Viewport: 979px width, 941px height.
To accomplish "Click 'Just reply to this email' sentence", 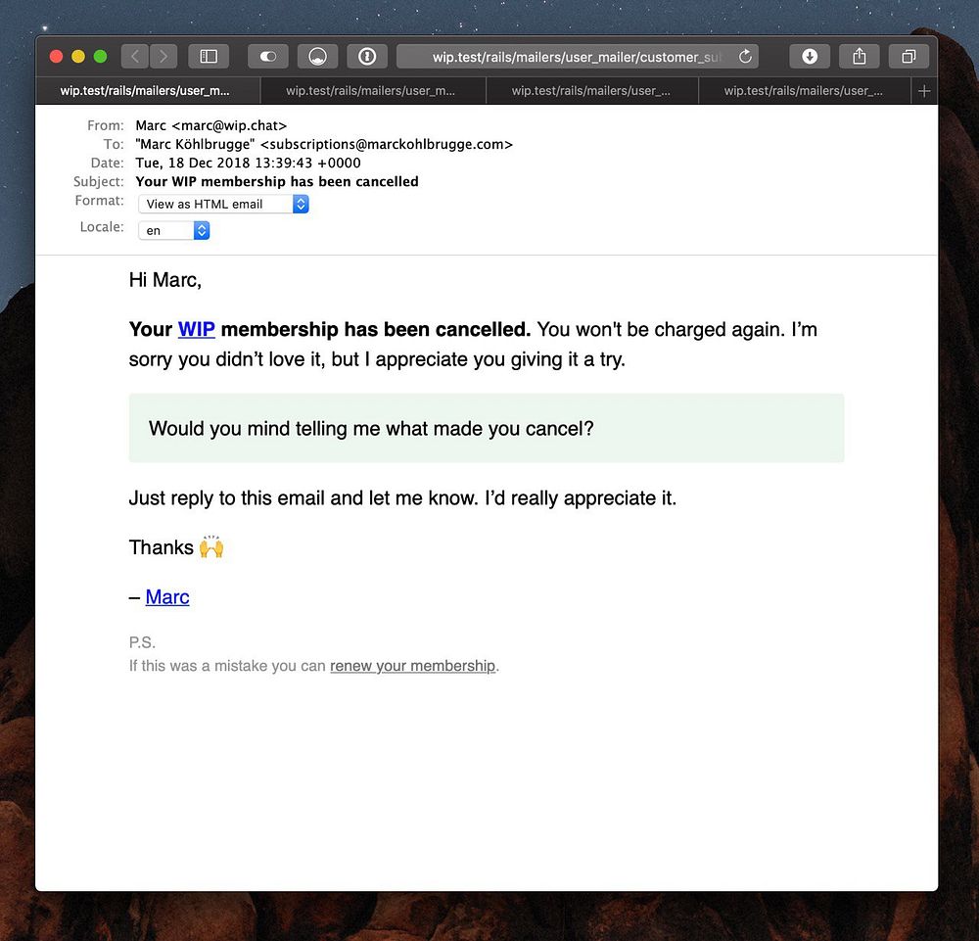I will tap(402, 497).
